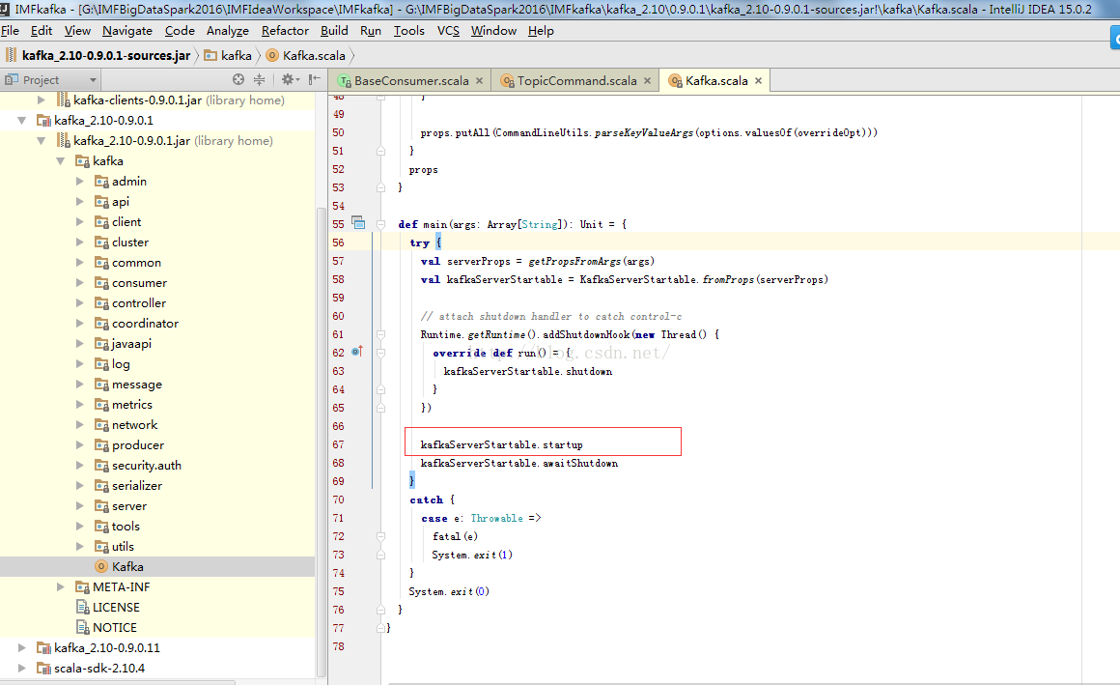Image resolution: width=1120 pixels, height=685 pixels.
Task: Click the fold marker at line 76
Action: click(x=380, y=610)
